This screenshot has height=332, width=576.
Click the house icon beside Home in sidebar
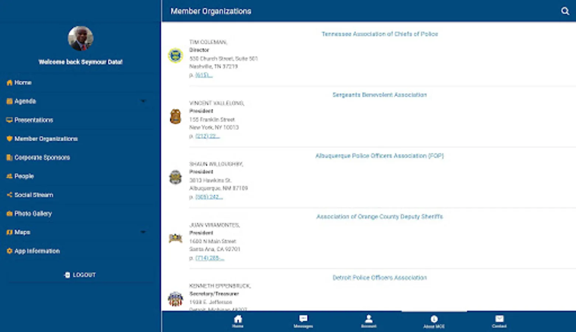click(x=9, y=83)
